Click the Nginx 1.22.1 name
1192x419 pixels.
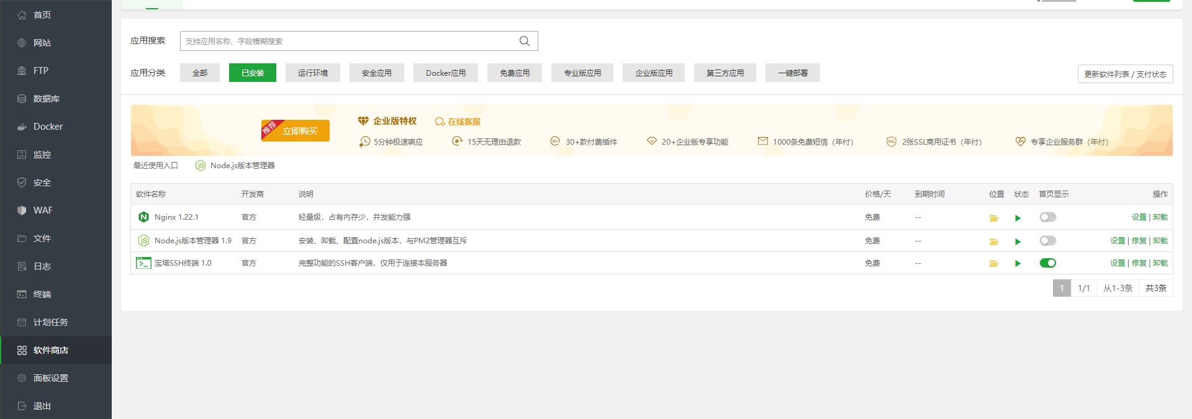[176, 217]
